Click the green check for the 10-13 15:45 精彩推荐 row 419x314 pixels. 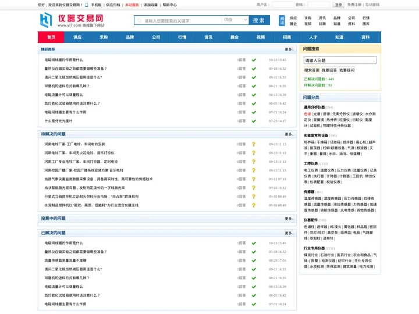pos(254,60)
